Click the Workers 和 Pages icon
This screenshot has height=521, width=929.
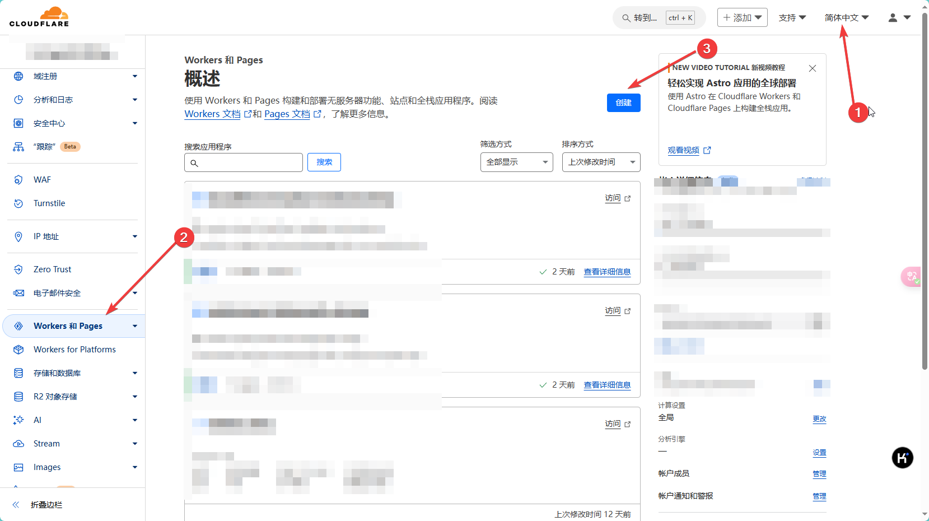point(18,326)
